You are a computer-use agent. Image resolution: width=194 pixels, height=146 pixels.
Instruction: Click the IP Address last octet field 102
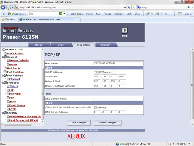tap(122, 77)
